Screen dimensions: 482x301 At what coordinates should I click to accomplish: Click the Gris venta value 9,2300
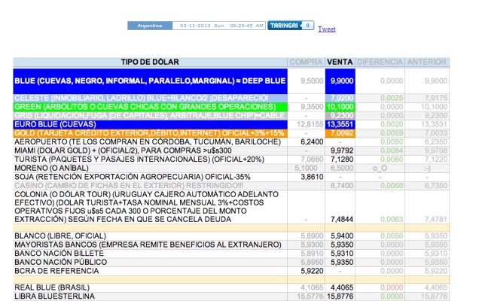pyautogui.click(x=340, y=116)
